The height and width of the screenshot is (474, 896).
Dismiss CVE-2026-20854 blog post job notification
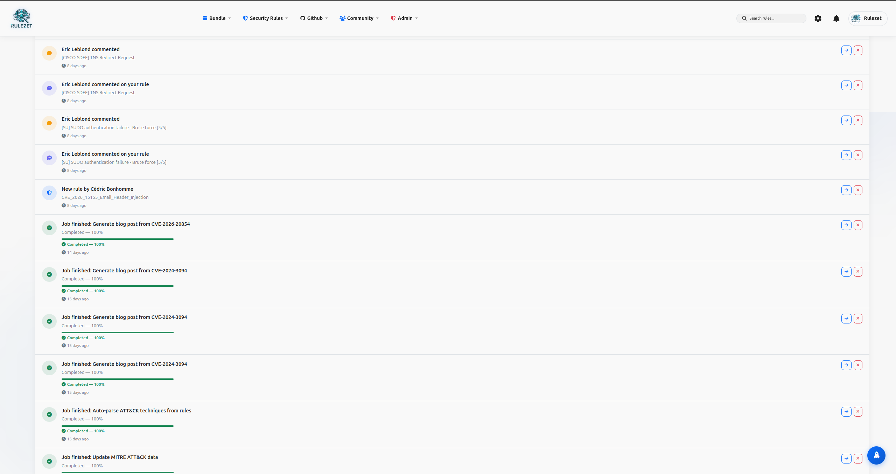click(858, 225)
